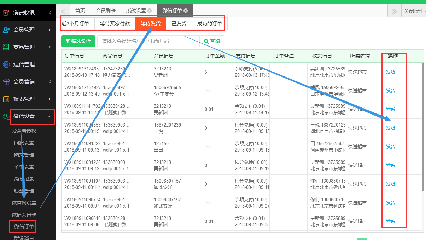Click the 查询 search button
This screenshot has height=240, width=426.
coord(212,41)
